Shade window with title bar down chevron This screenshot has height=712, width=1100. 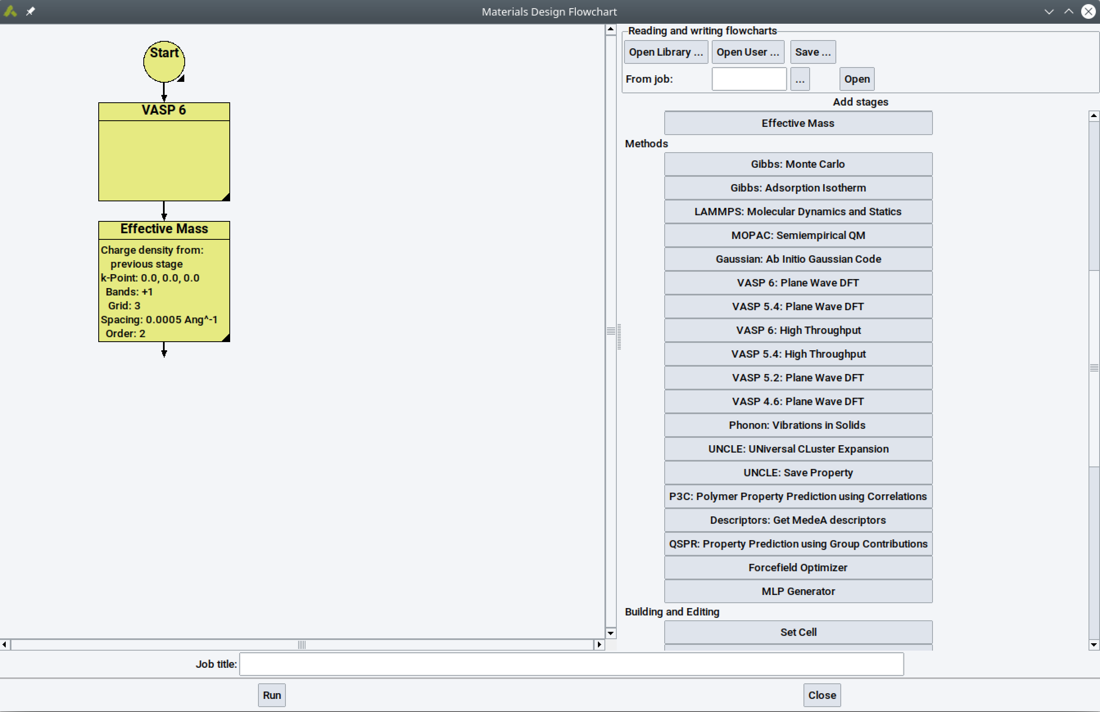point(1049,11)
